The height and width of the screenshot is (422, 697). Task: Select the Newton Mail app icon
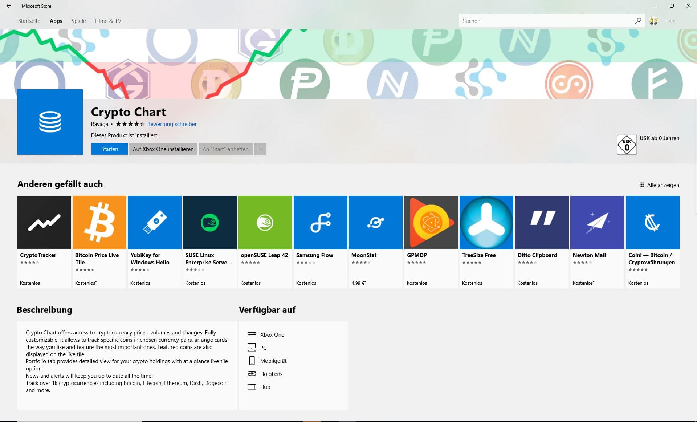(597, 223)
